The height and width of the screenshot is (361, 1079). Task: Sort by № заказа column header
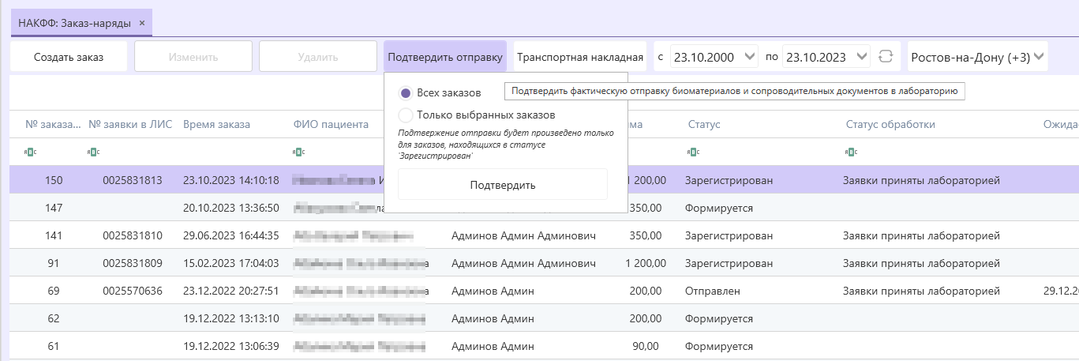[53, 124]
